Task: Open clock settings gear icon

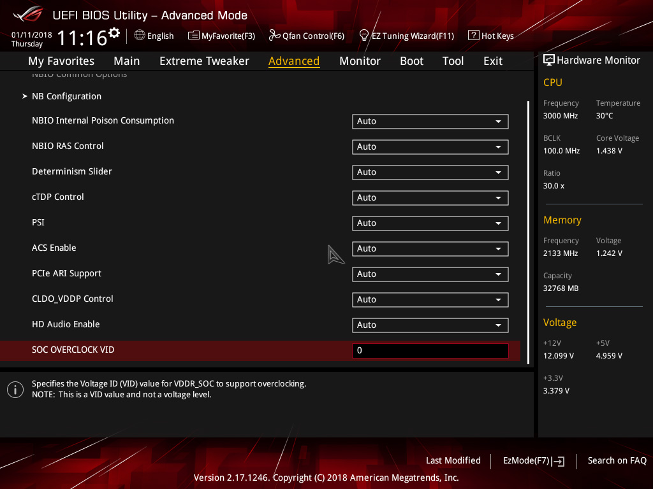Action: [x=114, y=33]
